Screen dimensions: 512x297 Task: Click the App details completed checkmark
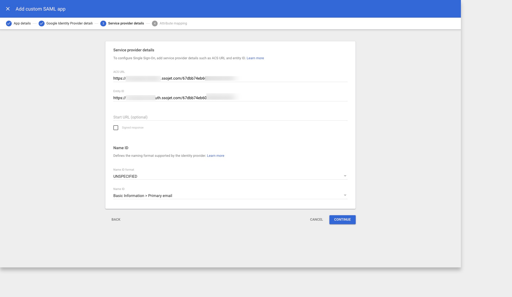9,23
